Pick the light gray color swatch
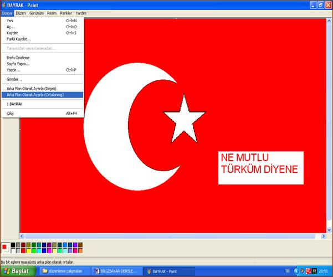 pos(18,250)
